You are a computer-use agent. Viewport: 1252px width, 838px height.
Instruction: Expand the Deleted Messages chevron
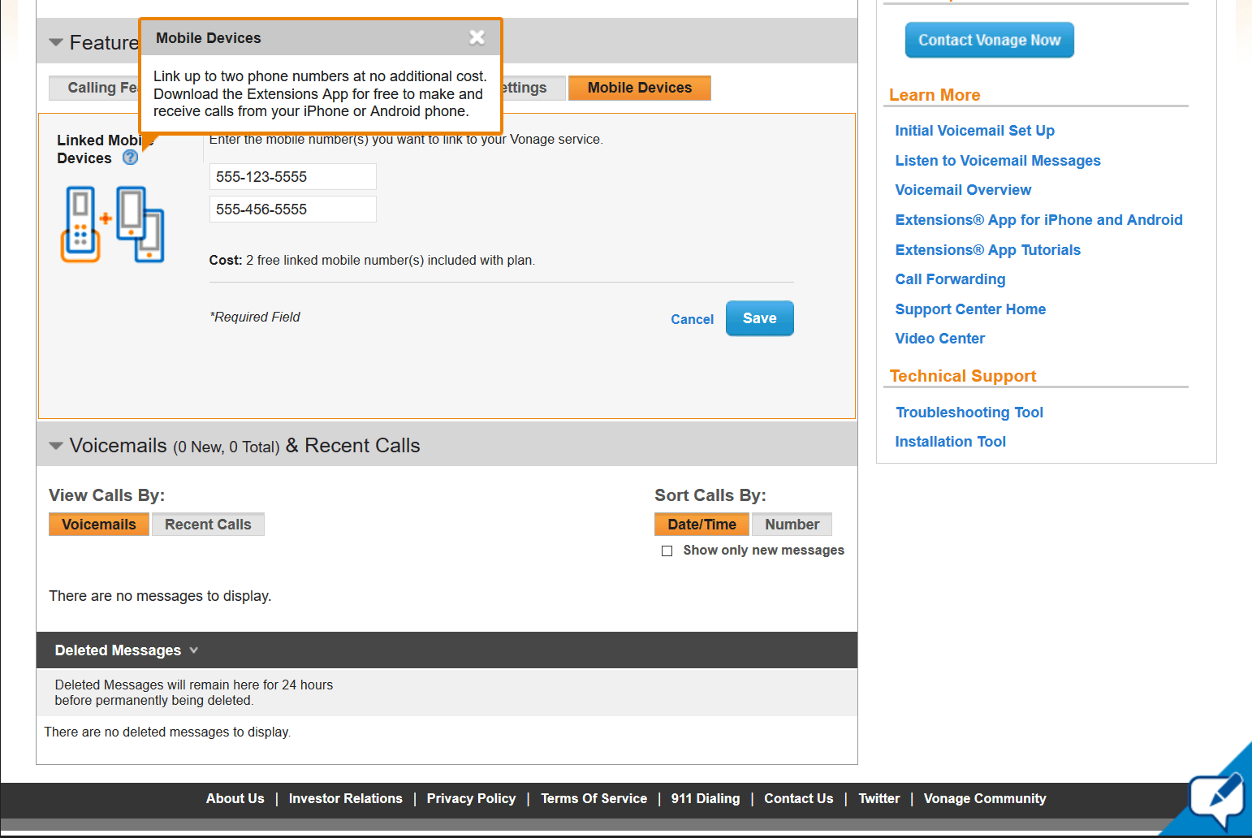(193, 650)
